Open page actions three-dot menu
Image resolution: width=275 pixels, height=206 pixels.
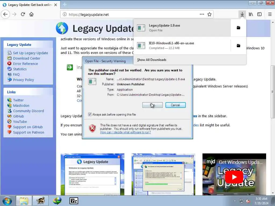[x=202, y=14]
